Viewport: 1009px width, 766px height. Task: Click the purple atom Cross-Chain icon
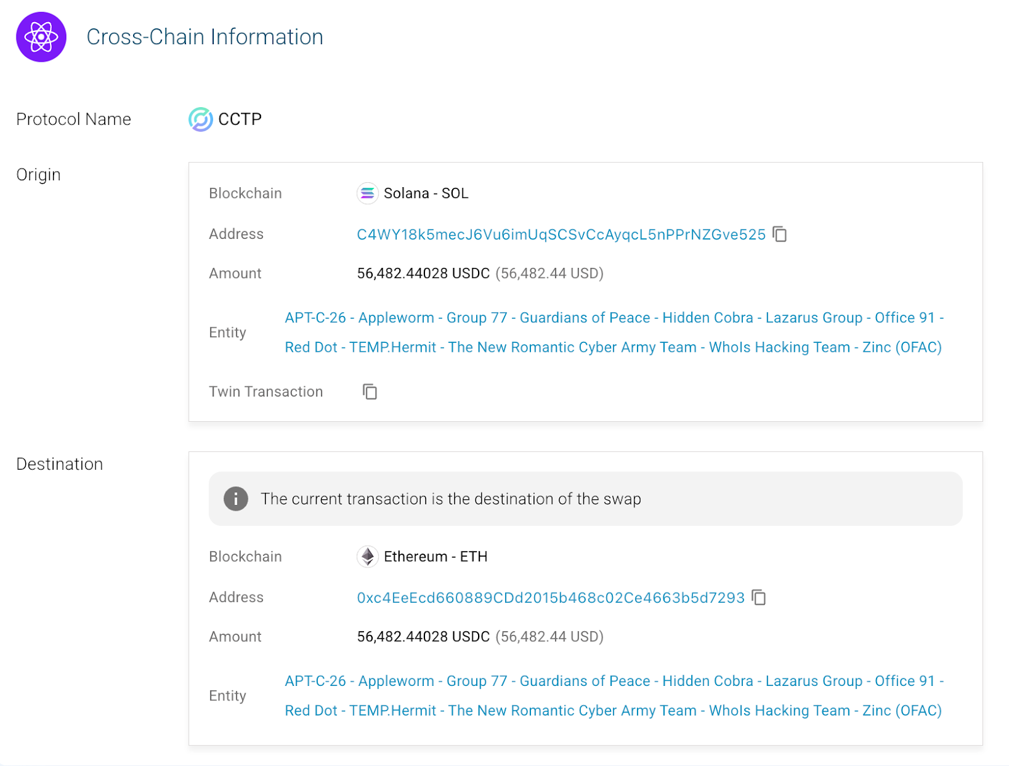pos(41,37)
